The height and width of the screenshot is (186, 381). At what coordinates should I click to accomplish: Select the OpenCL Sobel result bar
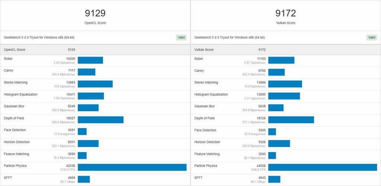tap(90, 60)
